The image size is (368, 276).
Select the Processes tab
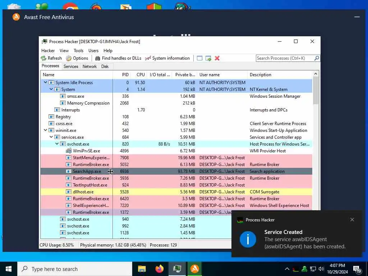pos(50,66)
